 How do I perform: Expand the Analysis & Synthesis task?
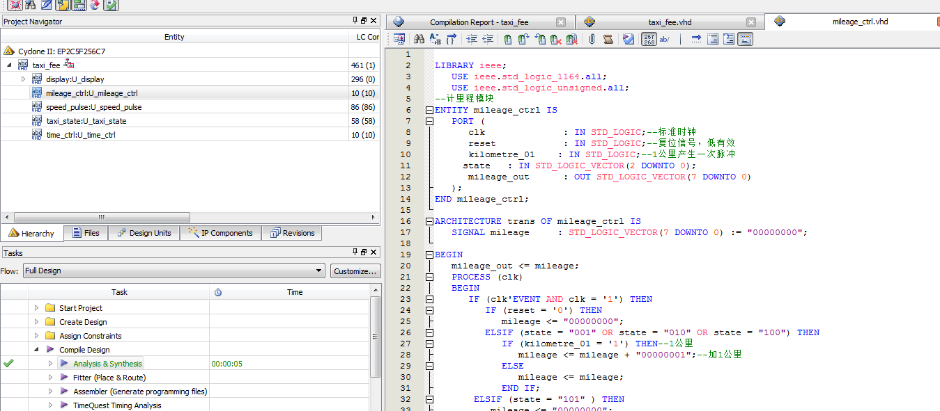click(x=50, y=364)
